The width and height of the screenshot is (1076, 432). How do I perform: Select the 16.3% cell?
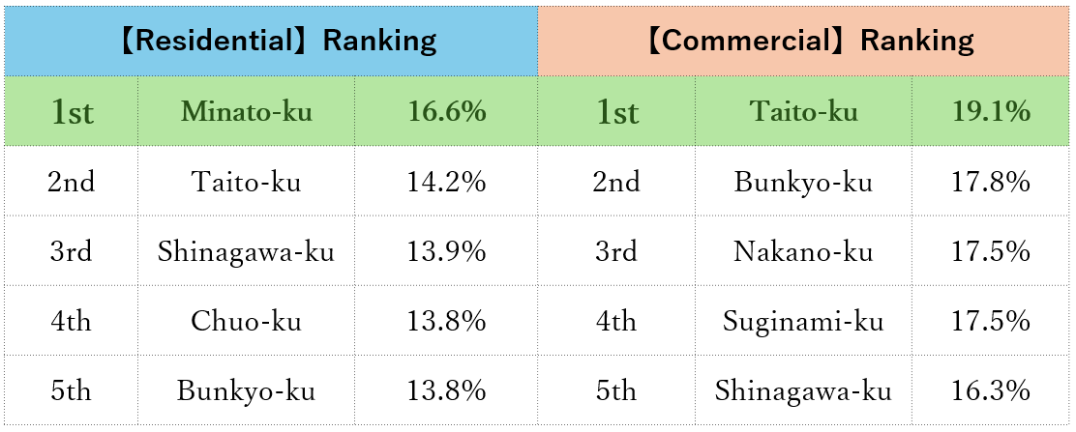coord(991,390)
